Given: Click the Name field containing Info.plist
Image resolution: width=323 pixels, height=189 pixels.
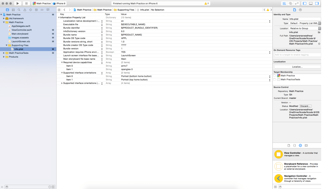Looking at the screenshot, I should coord(305,19).
